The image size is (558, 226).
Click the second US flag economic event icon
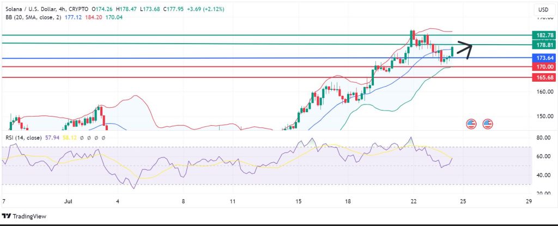pyautogui.click(x=488, y=124)
